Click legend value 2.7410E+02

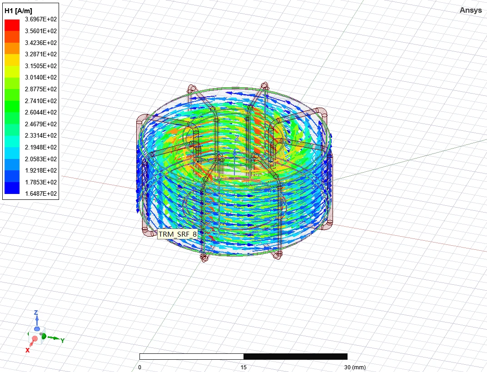[41, 100]
